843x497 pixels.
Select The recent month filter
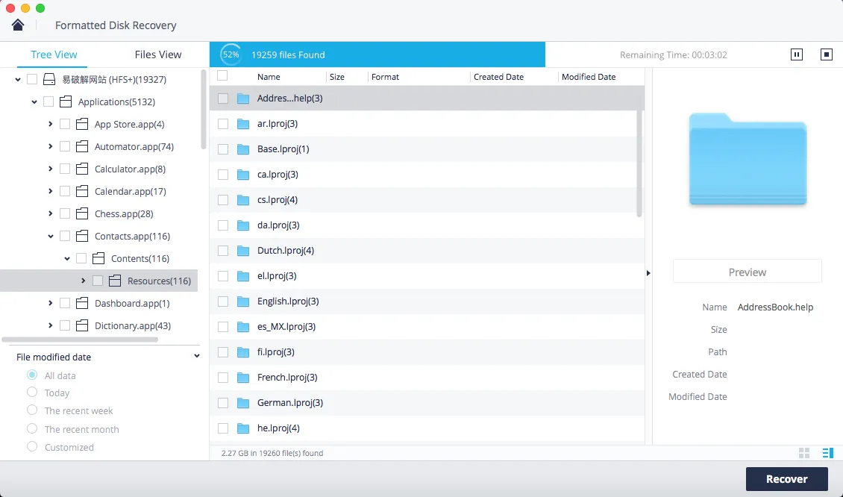tap(32, 428)
